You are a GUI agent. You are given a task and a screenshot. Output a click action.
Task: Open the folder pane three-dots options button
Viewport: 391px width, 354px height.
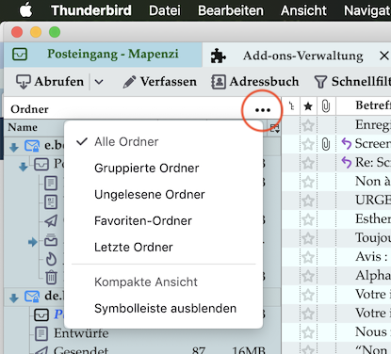coord(263,110)
